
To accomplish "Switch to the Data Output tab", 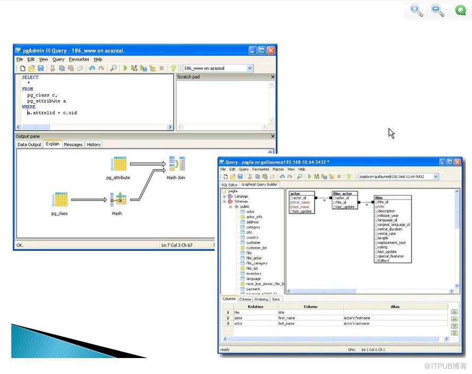I will click(29, 144).
